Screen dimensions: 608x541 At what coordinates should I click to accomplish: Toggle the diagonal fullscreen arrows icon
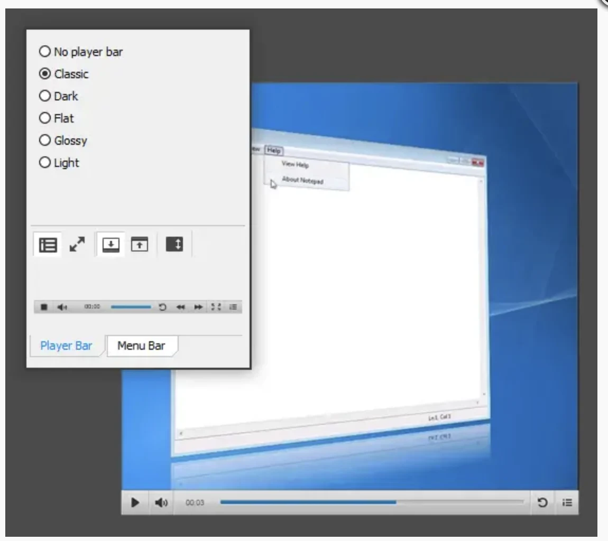77,245
